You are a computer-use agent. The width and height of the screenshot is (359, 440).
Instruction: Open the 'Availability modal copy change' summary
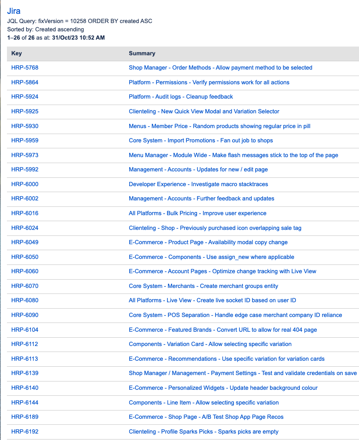[208, 242]
